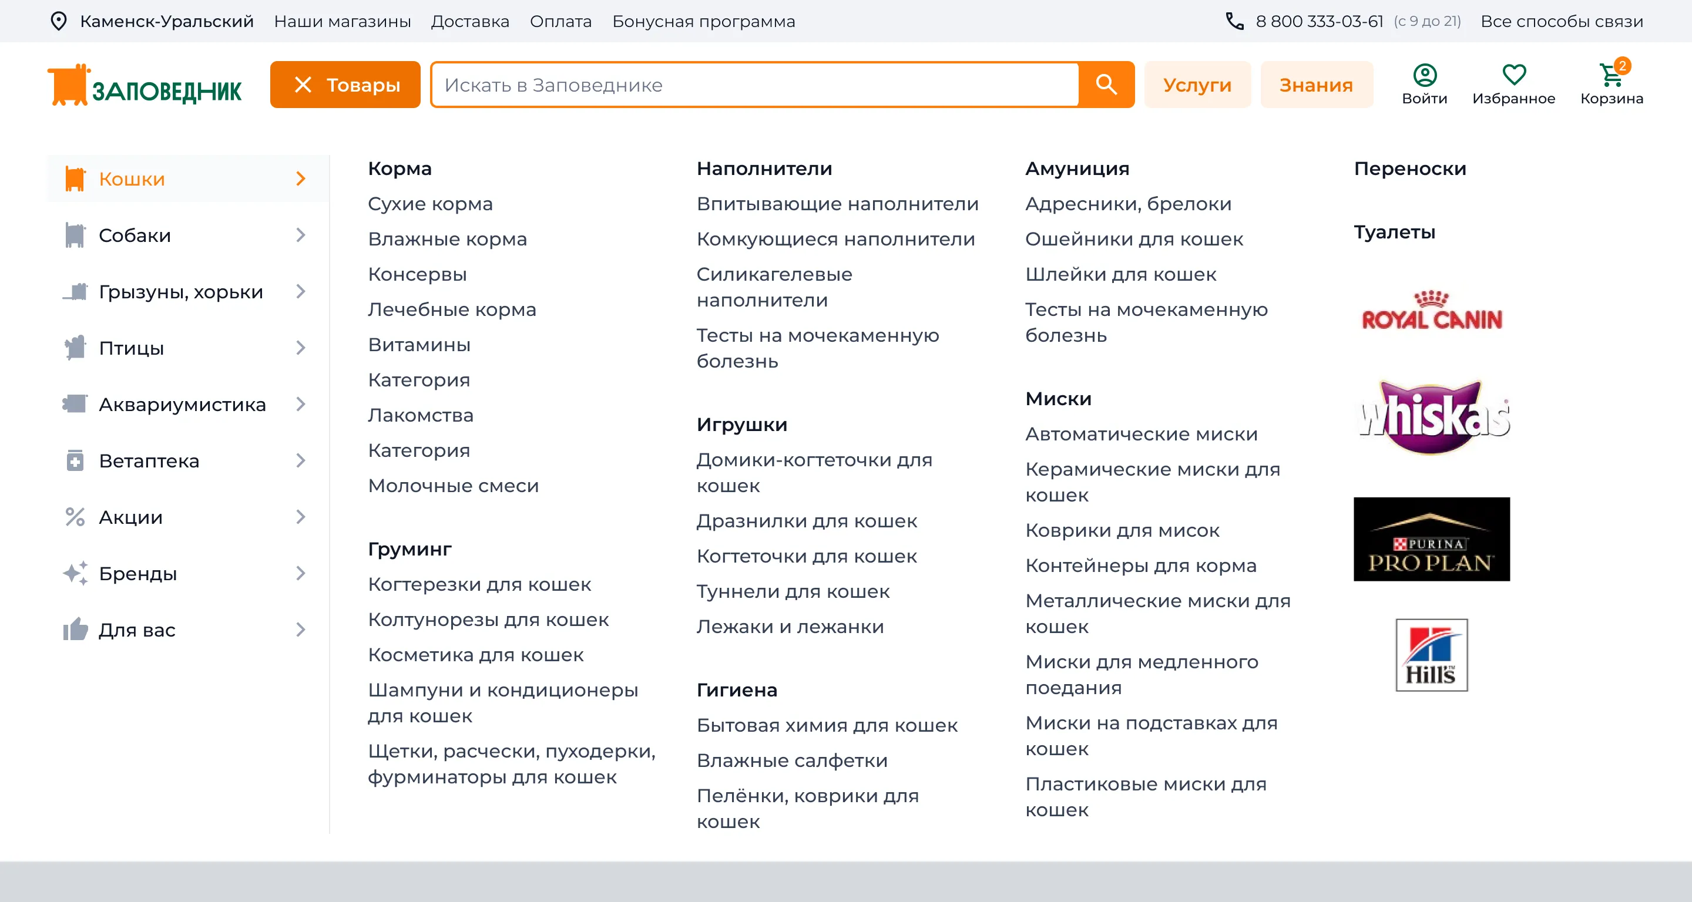Focus the Искать в Заповеднике search field

[x=755, y=85]
